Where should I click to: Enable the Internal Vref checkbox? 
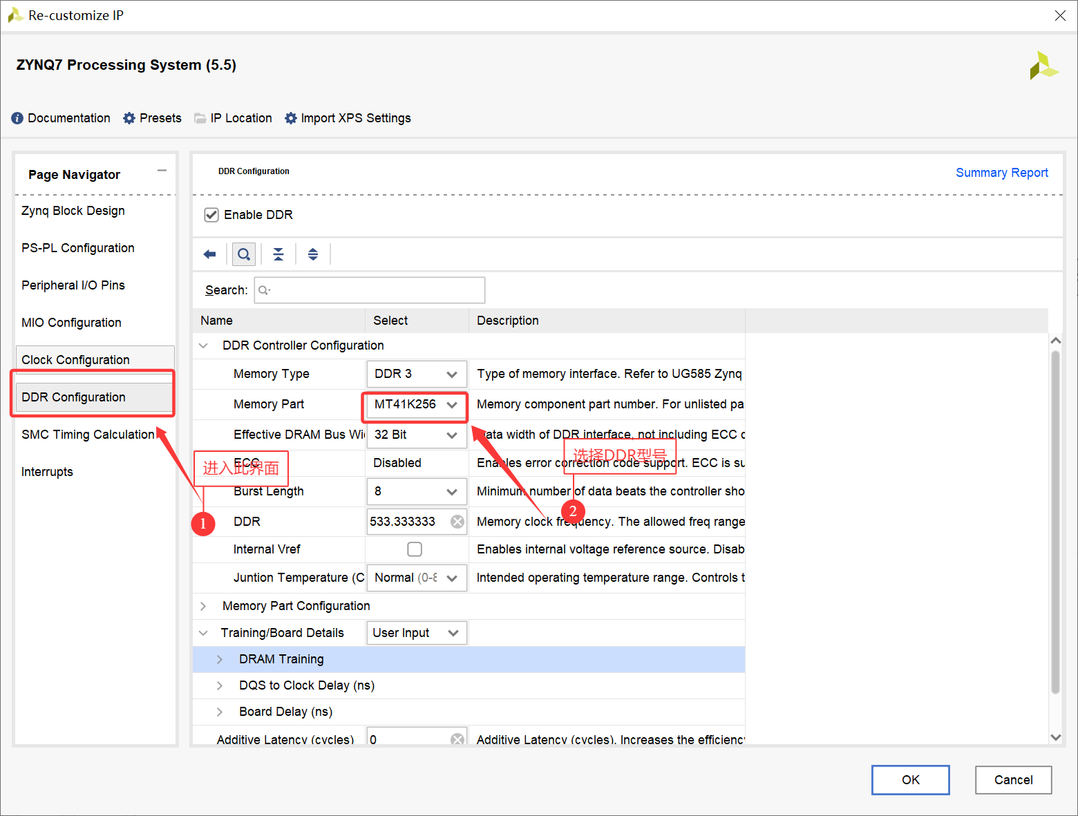415,549
